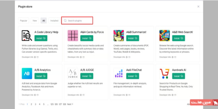The width and height of the screenshot is (218, 109).
Task: Click developer email icon under Aardvark AI
Action: [x=175, y=95]
